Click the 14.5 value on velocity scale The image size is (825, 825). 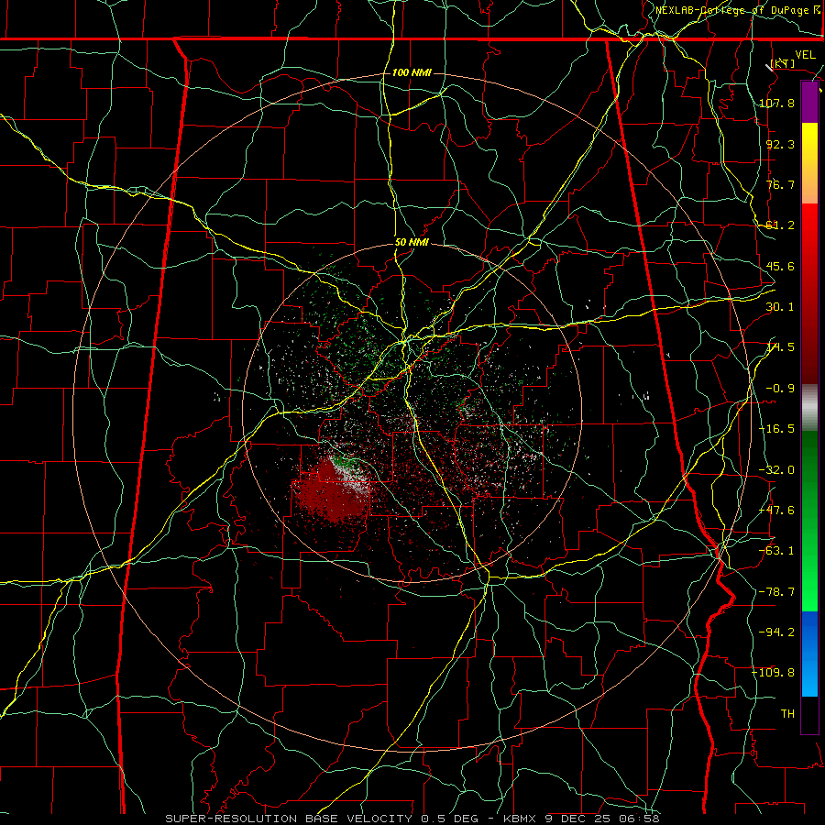[780, 347]
